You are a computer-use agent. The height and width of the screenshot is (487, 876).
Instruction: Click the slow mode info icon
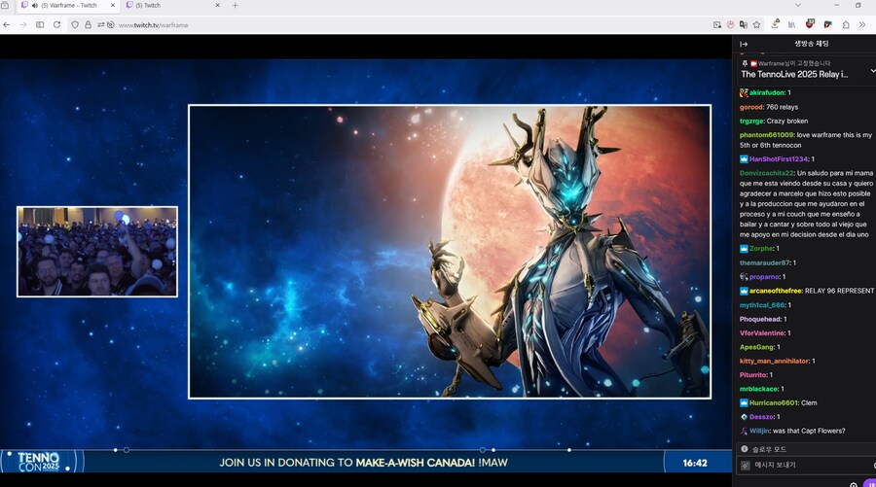coord(745,448)
